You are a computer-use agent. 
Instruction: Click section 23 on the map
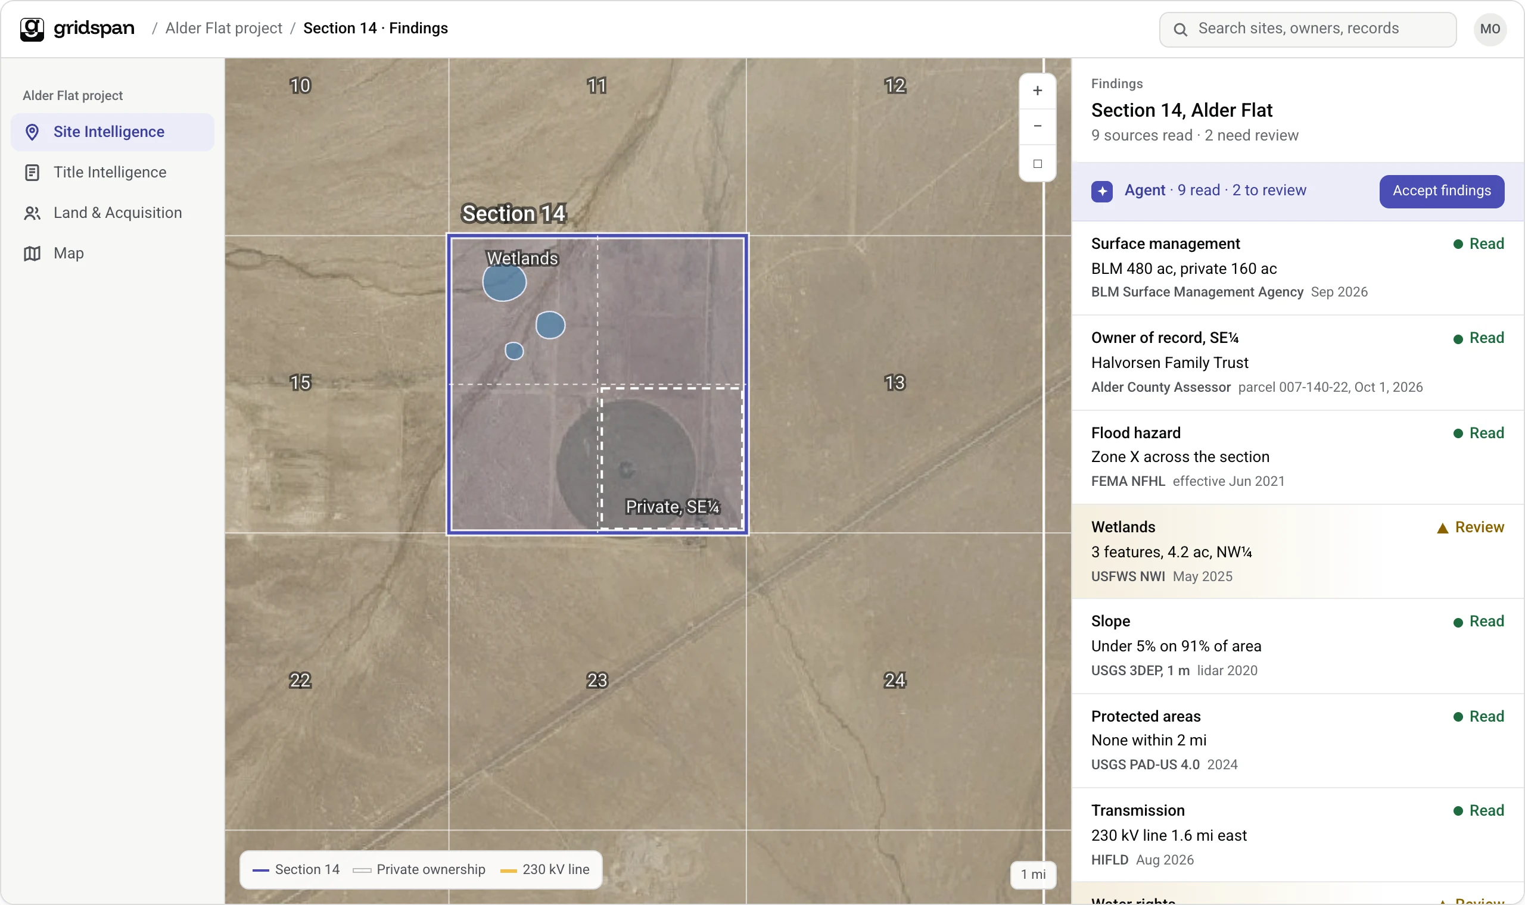(x=597, y=680)
